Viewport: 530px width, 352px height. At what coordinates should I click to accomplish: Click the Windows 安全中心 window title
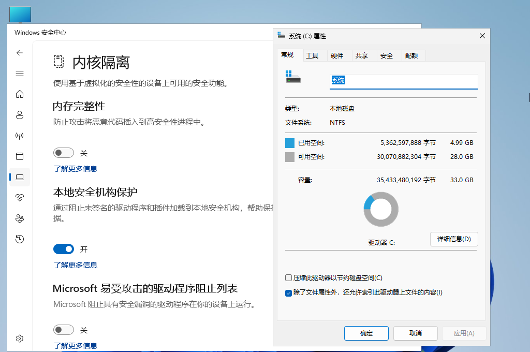[40, 33]
